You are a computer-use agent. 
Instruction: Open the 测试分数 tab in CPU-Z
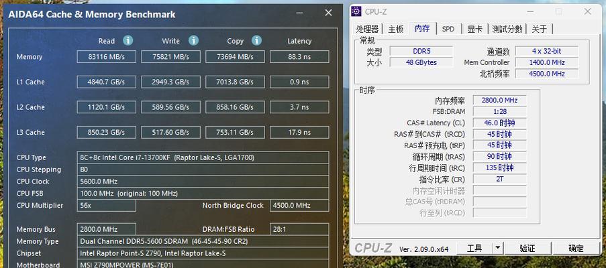pyautogui.click(x=507, y=29)
